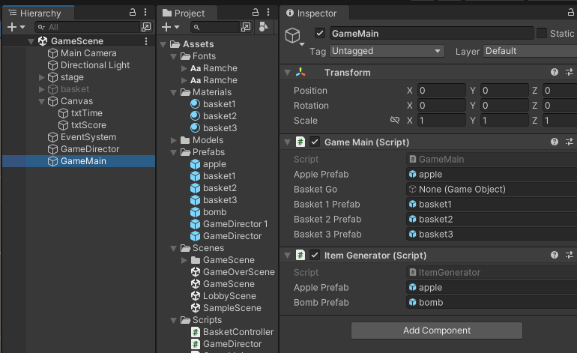Select txtScore in Hierarchy
The width and height of the screenshot is (577, 353).
(x=88, y=125)
